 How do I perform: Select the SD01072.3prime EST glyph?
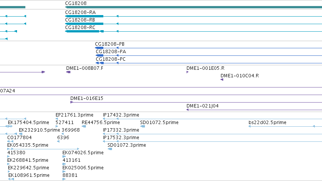(110, 149)
